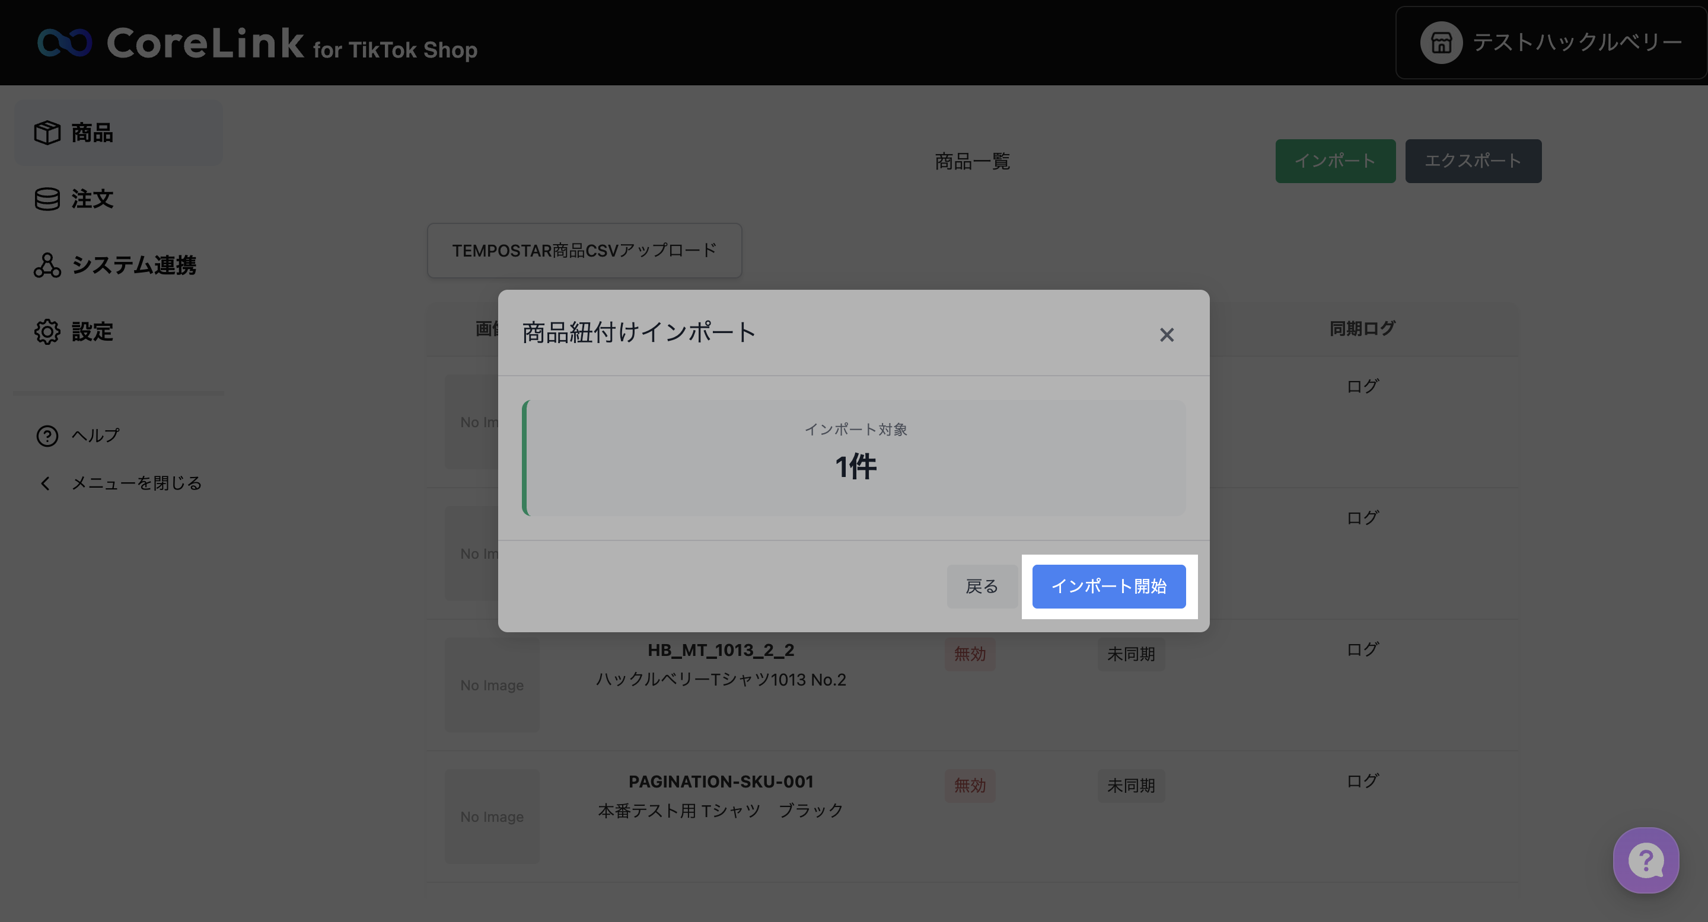Click the purple help chat bubble icon
This screenshot has width=1708, height=922.
1646,860
